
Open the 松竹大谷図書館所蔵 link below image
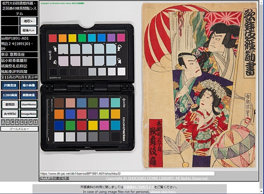[54, 178]
